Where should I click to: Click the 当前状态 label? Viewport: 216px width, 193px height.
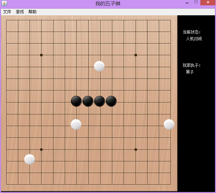point(191,32)
